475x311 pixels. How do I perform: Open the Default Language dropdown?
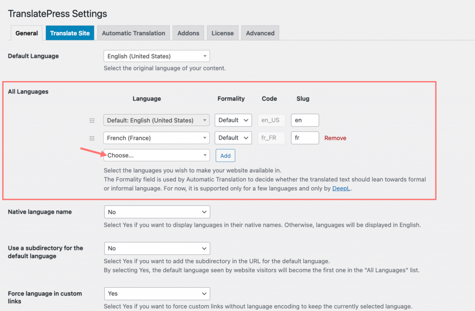point(156,56)
